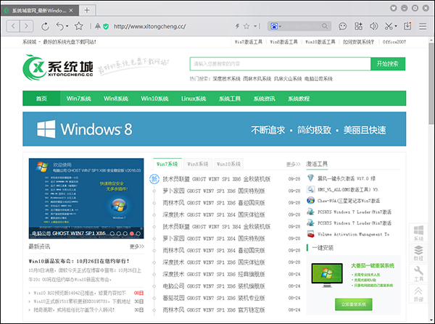Open 番茄花园 GHOST WIN7 SP1 X86 装机专业版
This screenshot has height=324, width=435.
click(214, 298)
